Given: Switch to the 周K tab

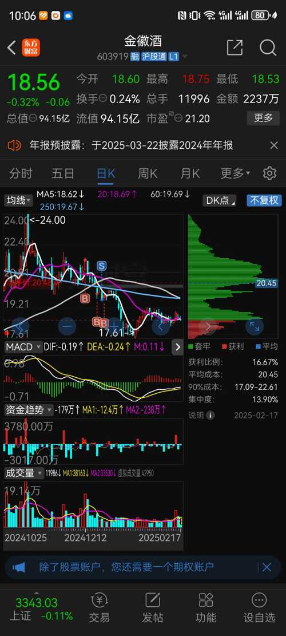Looking at the screenshot, I should click(x=148, y=173).
